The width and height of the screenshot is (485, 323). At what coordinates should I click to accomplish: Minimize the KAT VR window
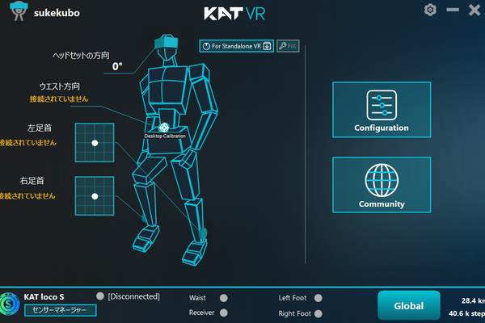coord(453,10)
